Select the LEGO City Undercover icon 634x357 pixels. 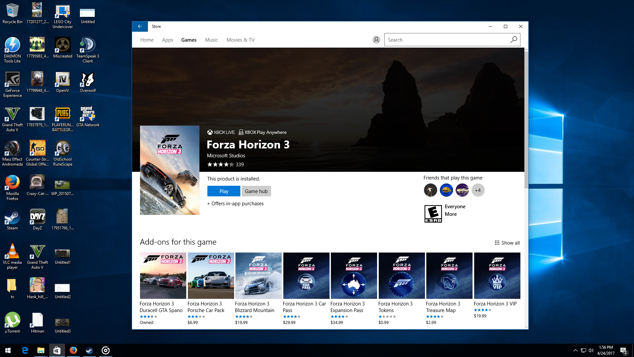click(x=63, y=16)
